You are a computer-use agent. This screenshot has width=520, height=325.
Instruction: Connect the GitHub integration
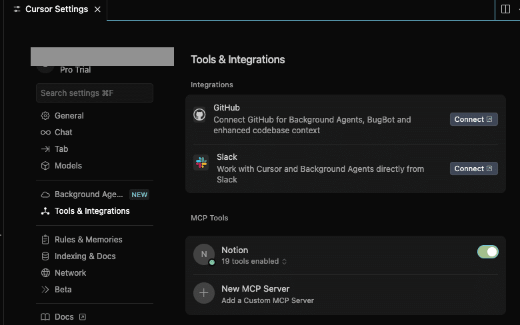point(473,119)
